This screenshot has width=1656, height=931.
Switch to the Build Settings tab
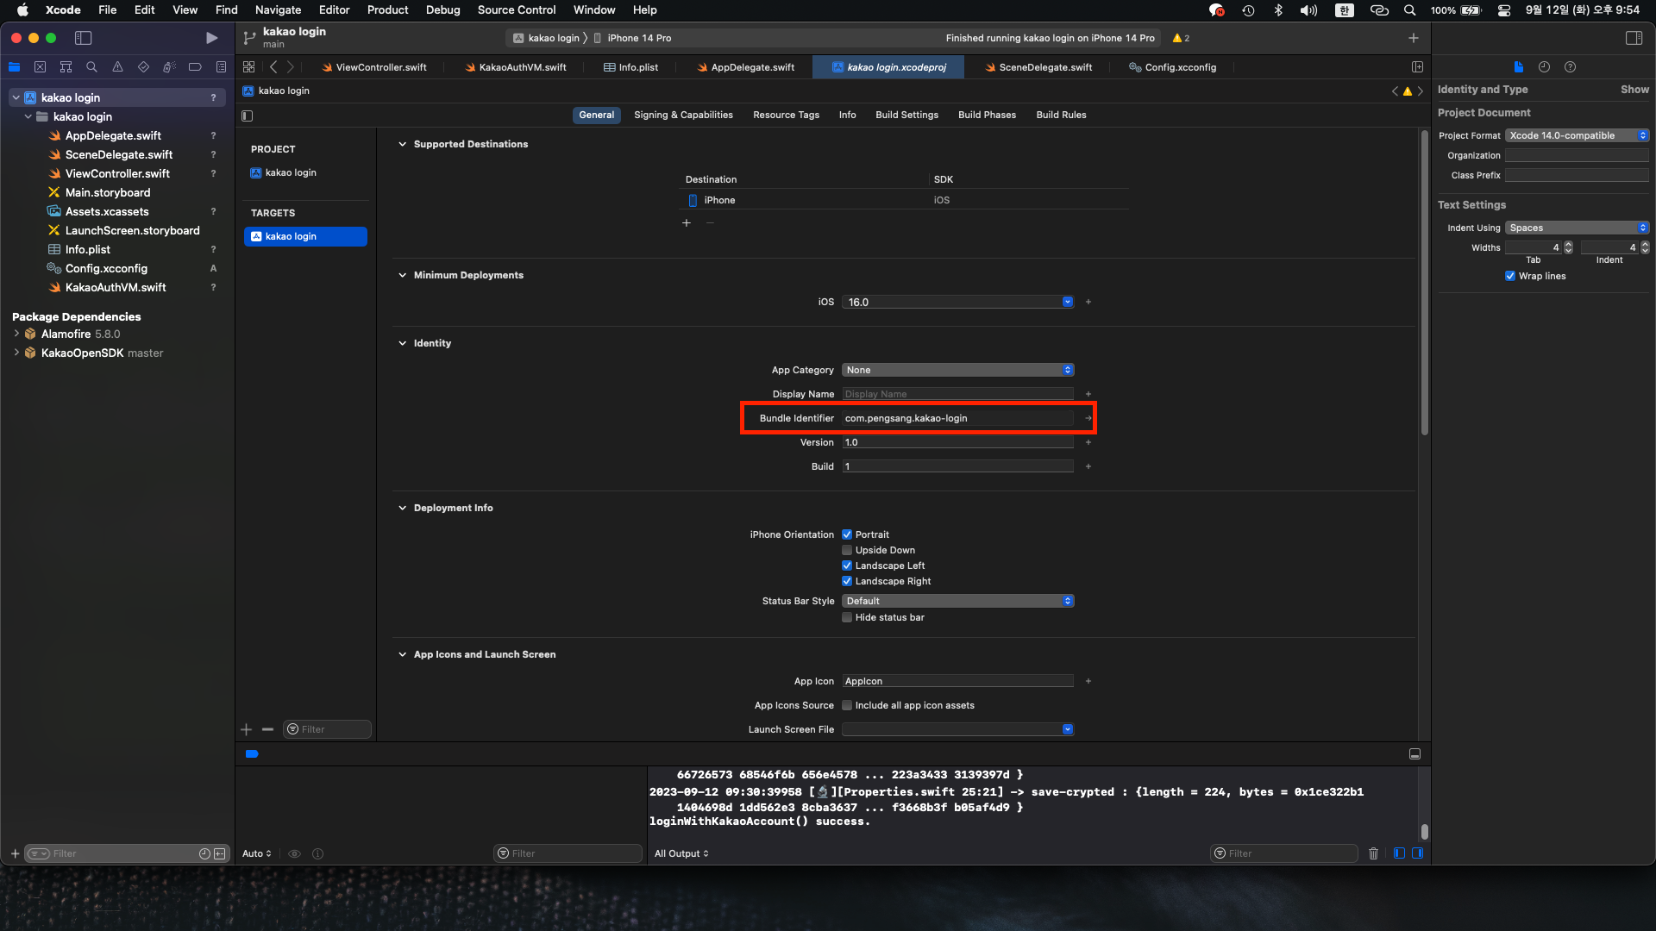pos(906,115)
